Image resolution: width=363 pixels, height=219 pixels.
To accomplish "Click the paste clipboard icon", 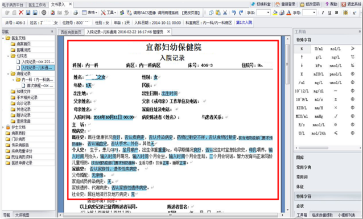I will pyautogui.click(x=218, y=13).
